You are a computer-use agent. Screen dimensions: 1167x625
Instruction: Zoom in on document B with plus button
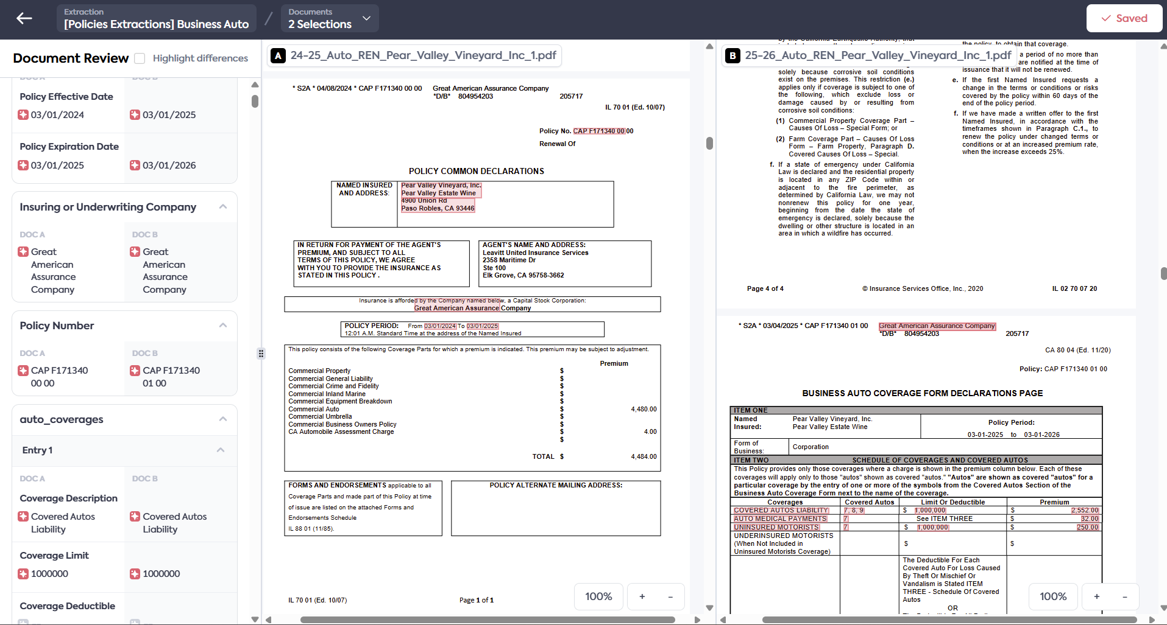click(x=1096, y=596)
